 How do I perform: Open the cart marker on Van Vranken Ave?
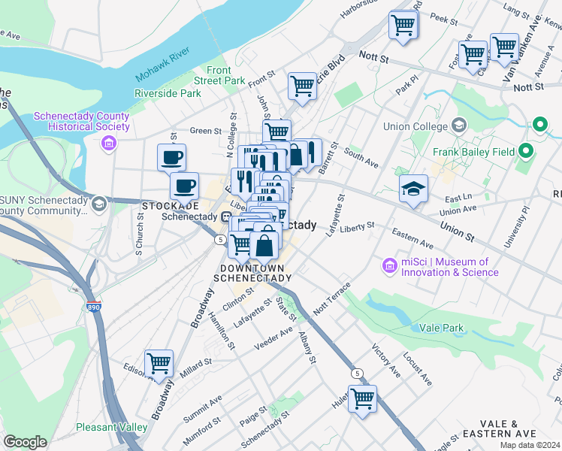[504, 49]
